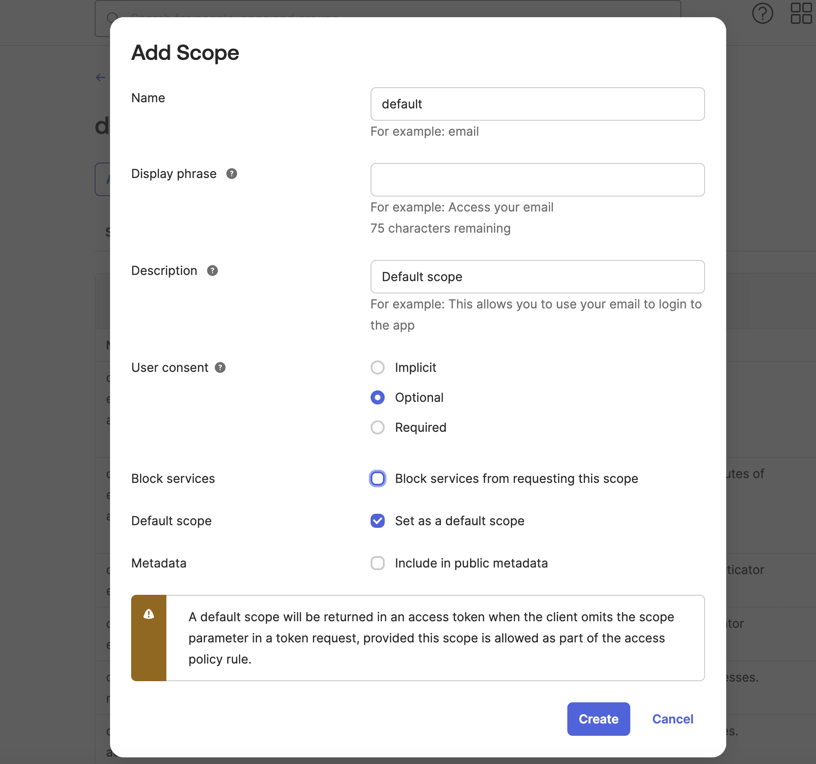
Task: Uncheck Set as a default scope
Action: point(378,521)
